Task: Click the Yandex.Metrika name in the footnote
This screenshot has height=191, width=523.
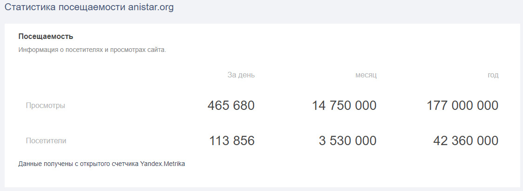Action: pyautogui.click(x=162, y=164)
